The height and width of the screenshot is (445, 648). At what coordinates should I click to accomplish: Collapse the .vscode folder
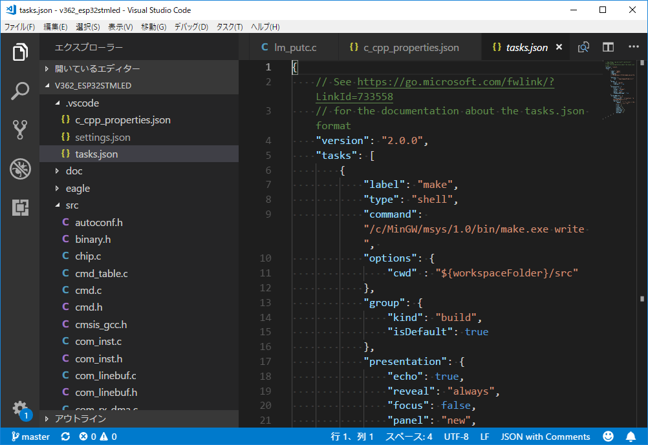[x=81, y=103]
